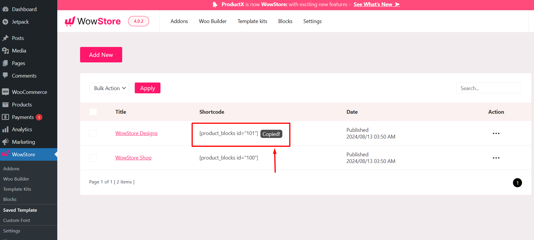Open action menu for WowStore Designs

coord(496,133)
